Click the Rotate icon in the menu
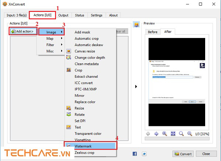The image size is (221, 161). (x=69, y=114)
